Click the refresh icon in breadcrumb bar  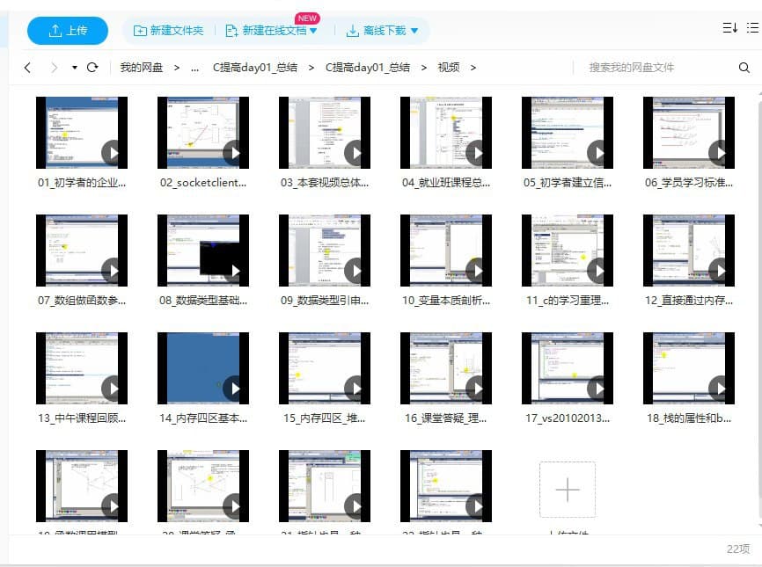92,67
